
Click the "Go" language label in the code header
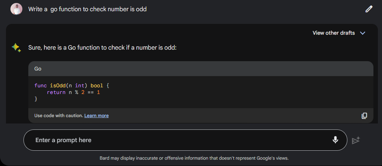38,69
